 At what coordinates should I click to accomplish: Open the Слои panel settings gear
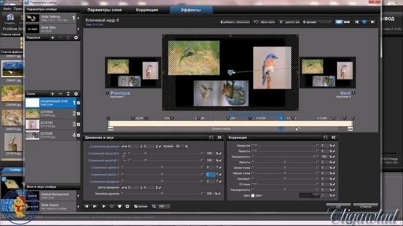tap(76, 94)
